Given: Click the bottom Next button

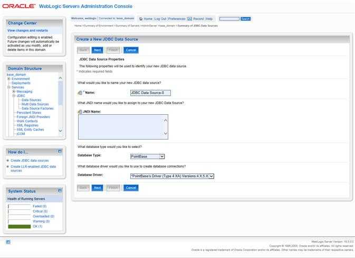Looking at the screenshot, I should 98,188.
